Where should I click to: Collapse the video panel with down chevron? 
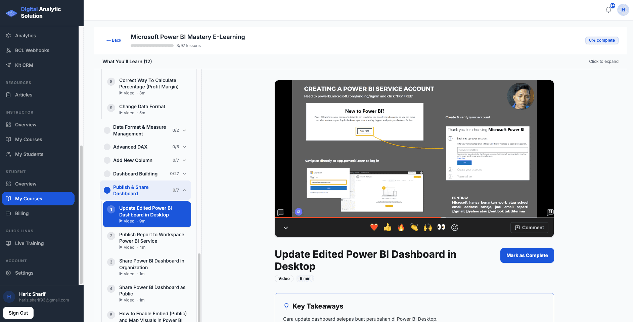(x=286, y=228)
